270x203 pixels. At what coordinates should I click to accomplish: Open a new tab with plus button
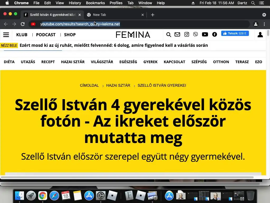tap(153, 15)
